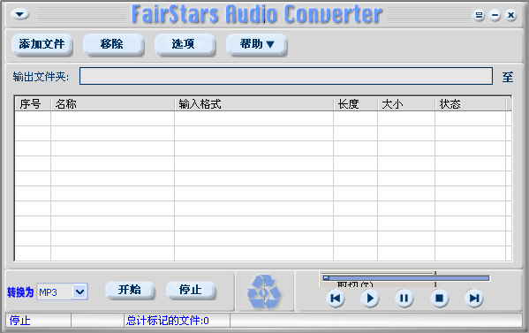Sort by the 名称 column header
This screenshot has height=333, width=529.
pyautogui.click(x=112, y=104)
